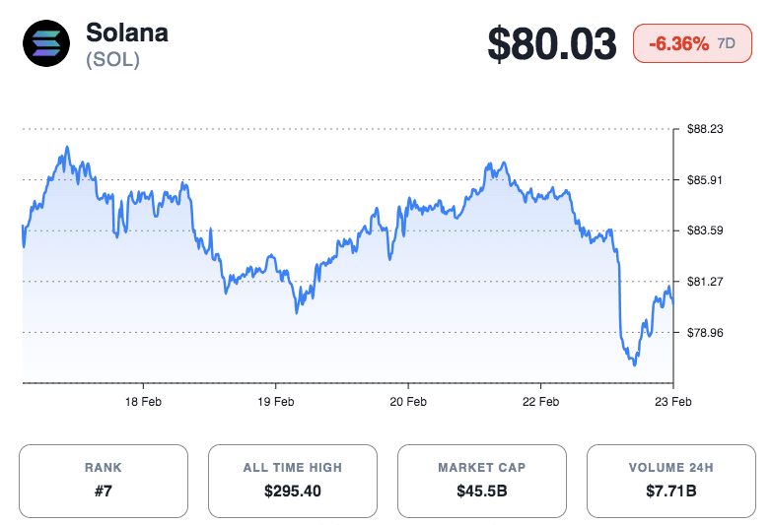
Task: Click the $81.27 price axis label
Action: tap(705, 282)
